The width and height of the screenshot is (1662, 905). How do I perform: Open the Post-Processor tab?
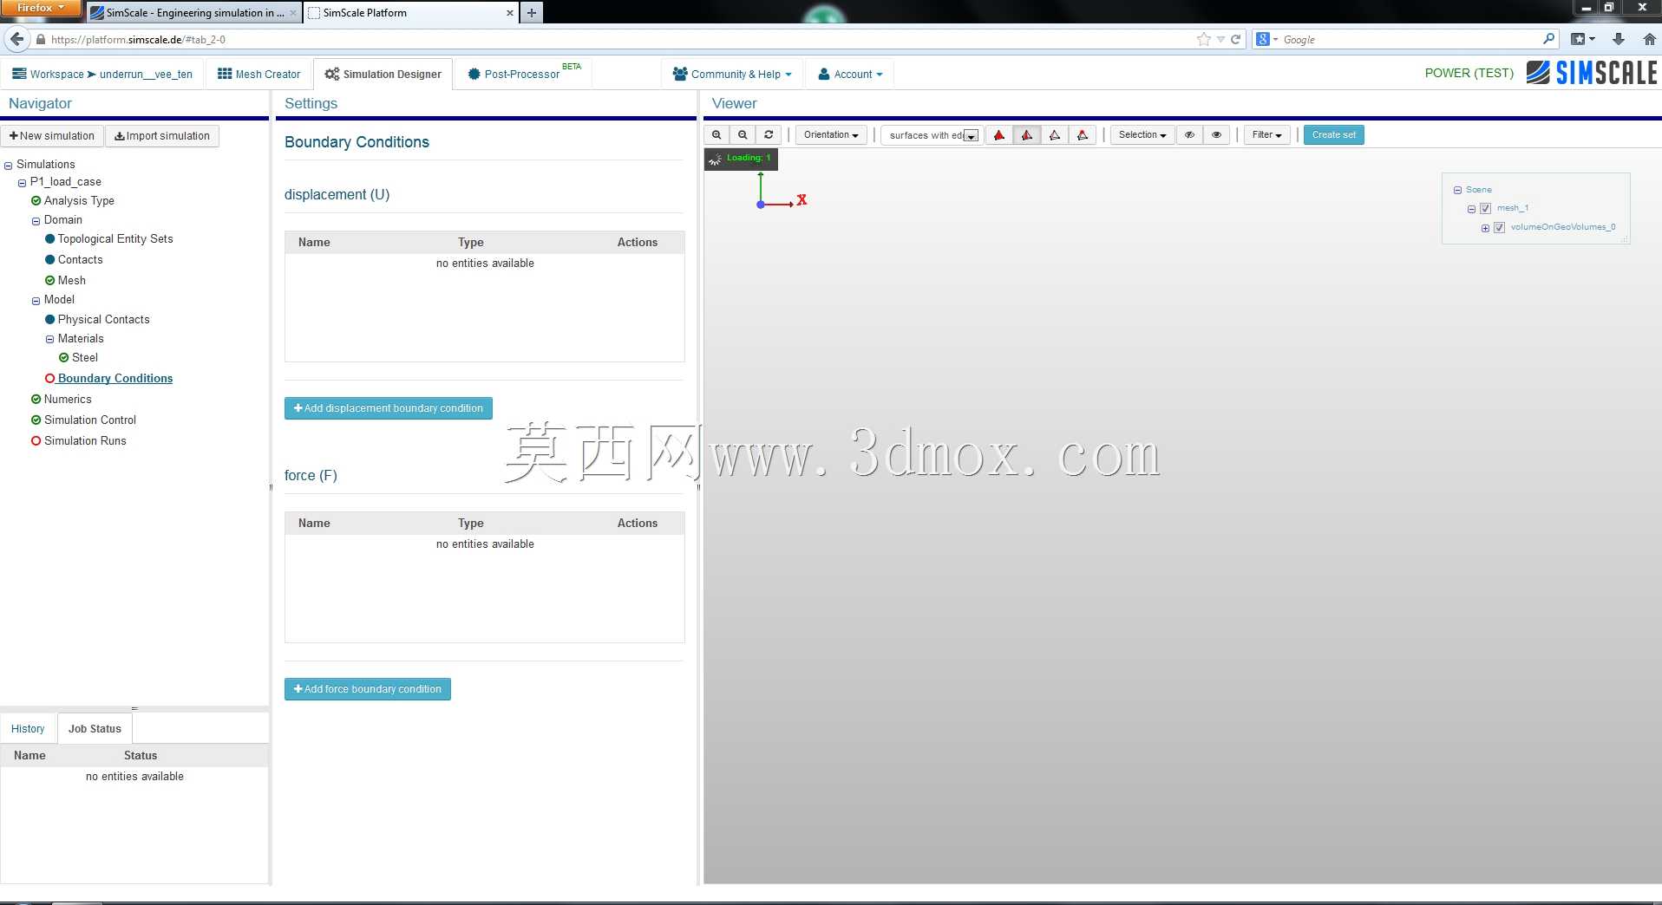pyautogui.click(x=523, y=75)
